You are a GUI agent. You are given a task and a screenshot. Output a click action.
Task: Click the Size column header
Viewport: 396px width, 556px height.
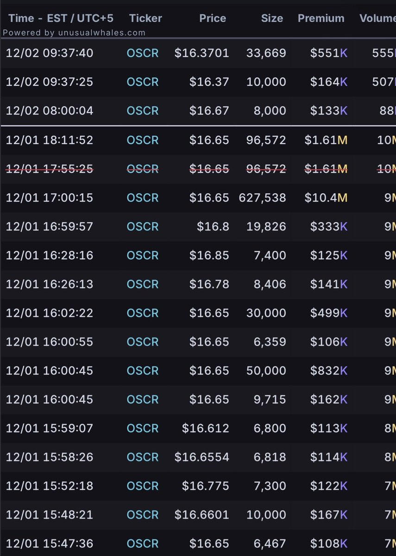pos(272,19)
